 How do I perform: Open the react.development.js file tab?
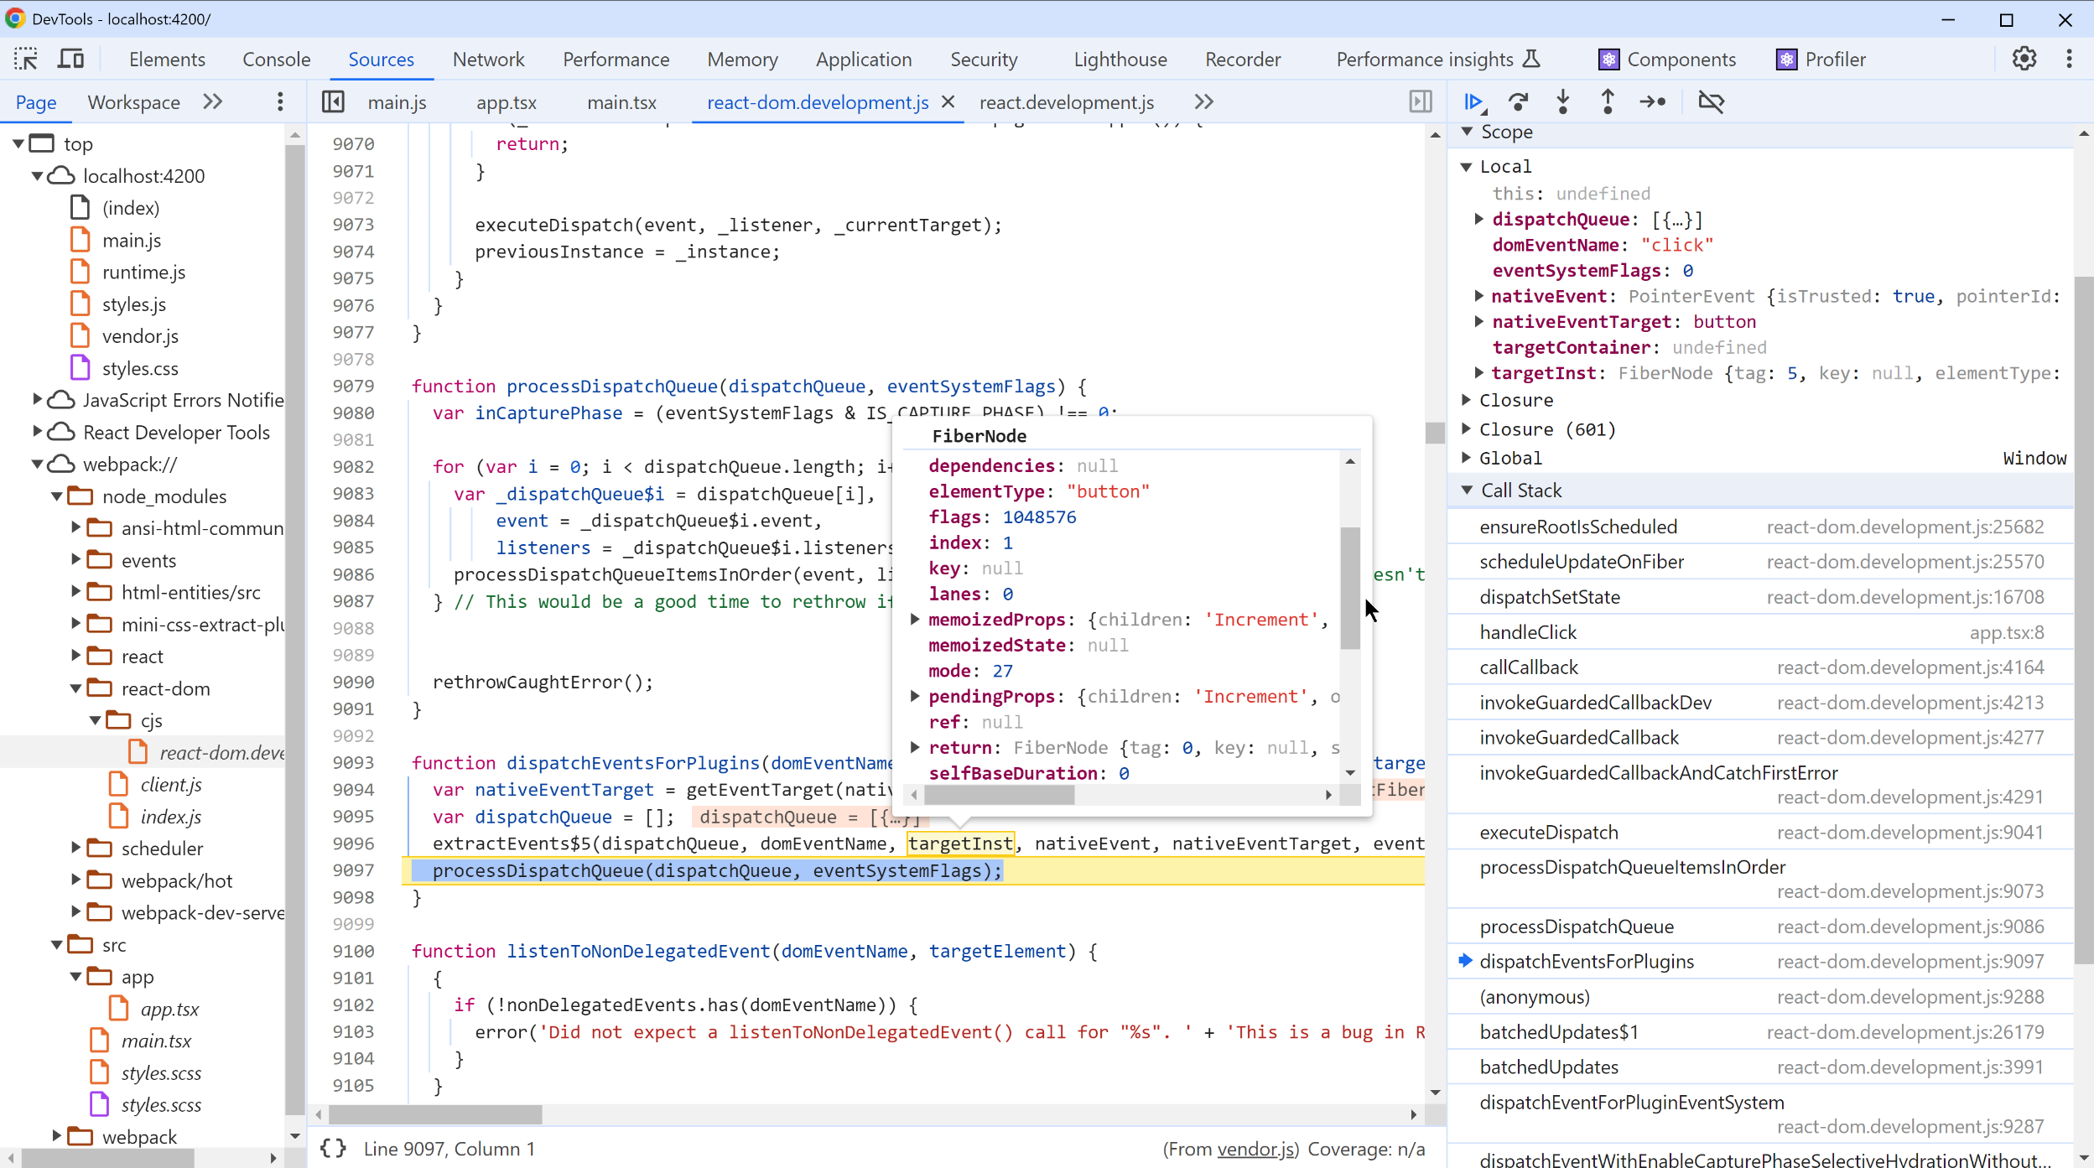[1067, 102]
